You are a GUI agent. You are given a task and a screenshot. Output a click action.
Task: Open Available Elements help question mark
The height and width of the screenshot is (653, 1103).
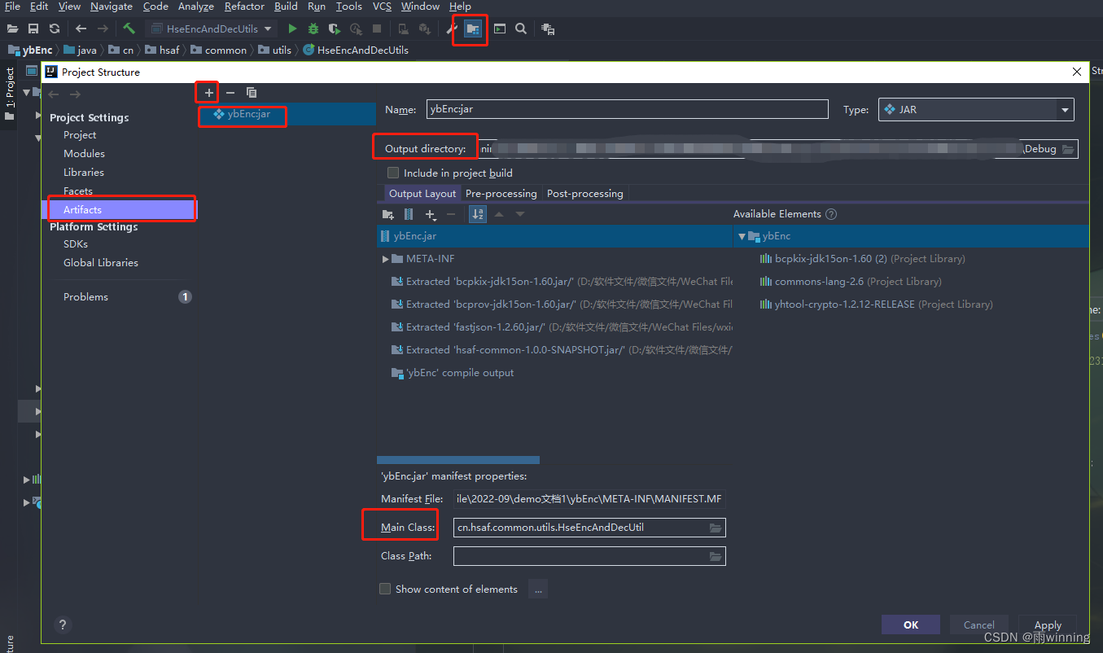(831, 214)
